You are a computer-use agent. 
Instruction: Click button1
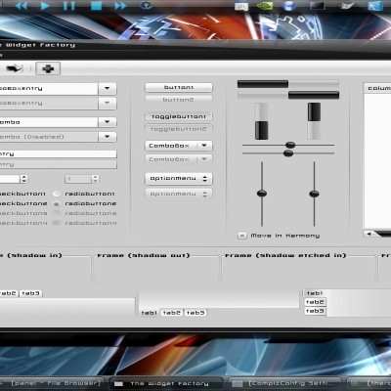(x=179, y=87)
